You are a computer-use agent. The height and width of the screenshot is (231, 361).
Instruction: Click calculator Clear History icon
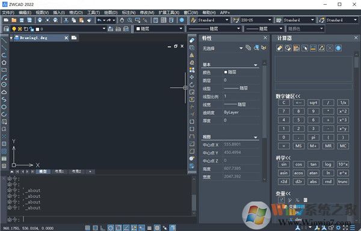(x=288, y=48)
